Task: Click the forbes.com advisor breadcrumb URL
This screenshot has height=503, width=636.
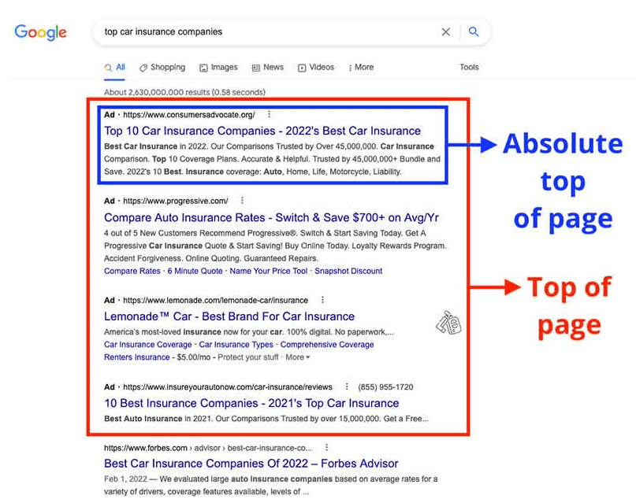Action: pyautogui.click(x=208, y=448)
